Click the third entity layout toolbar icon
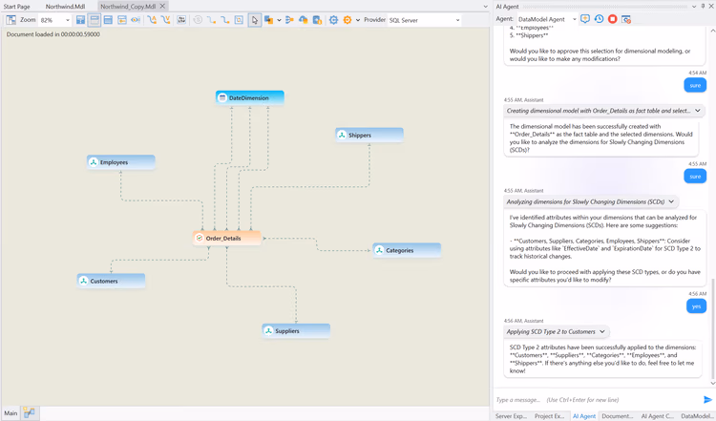 (108, 20)
